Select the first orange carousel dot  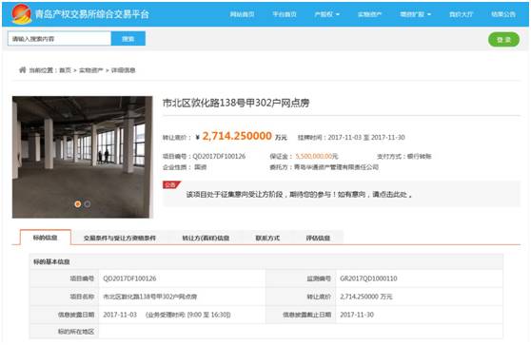tap(77, 204)
